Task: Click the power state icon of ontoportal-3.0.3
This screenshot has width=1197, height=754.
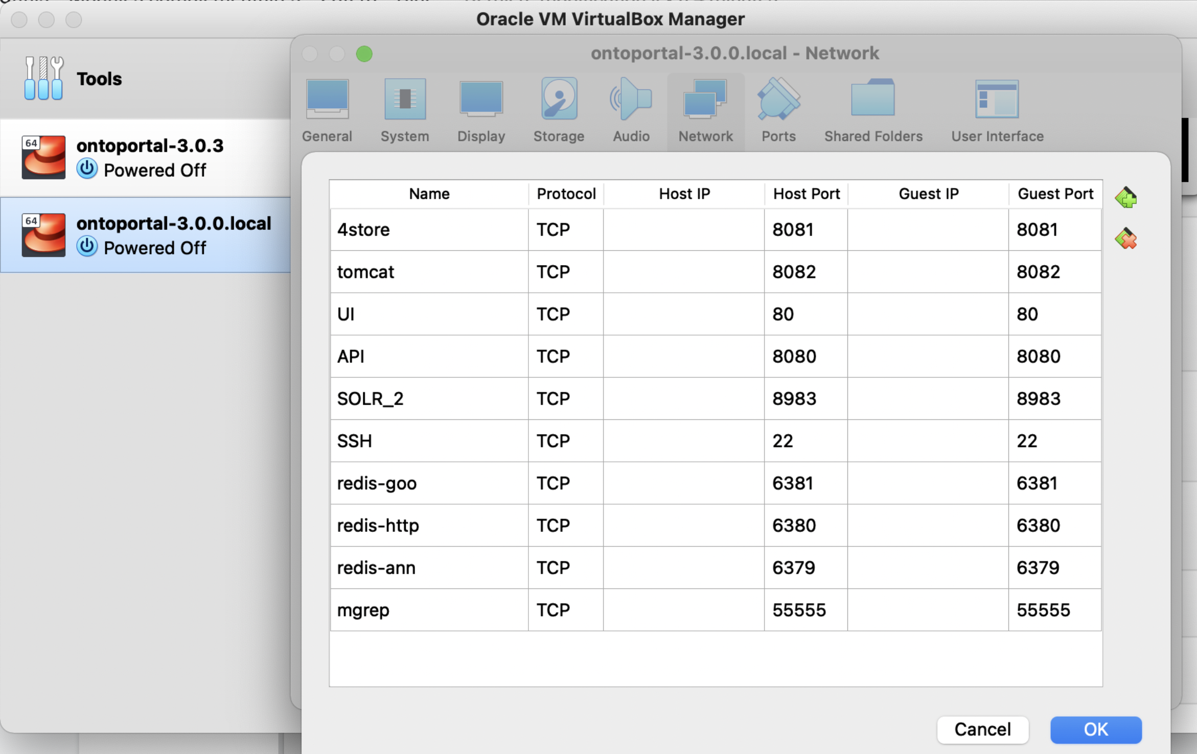Action: pyautogui.click(x=87, y=169)
